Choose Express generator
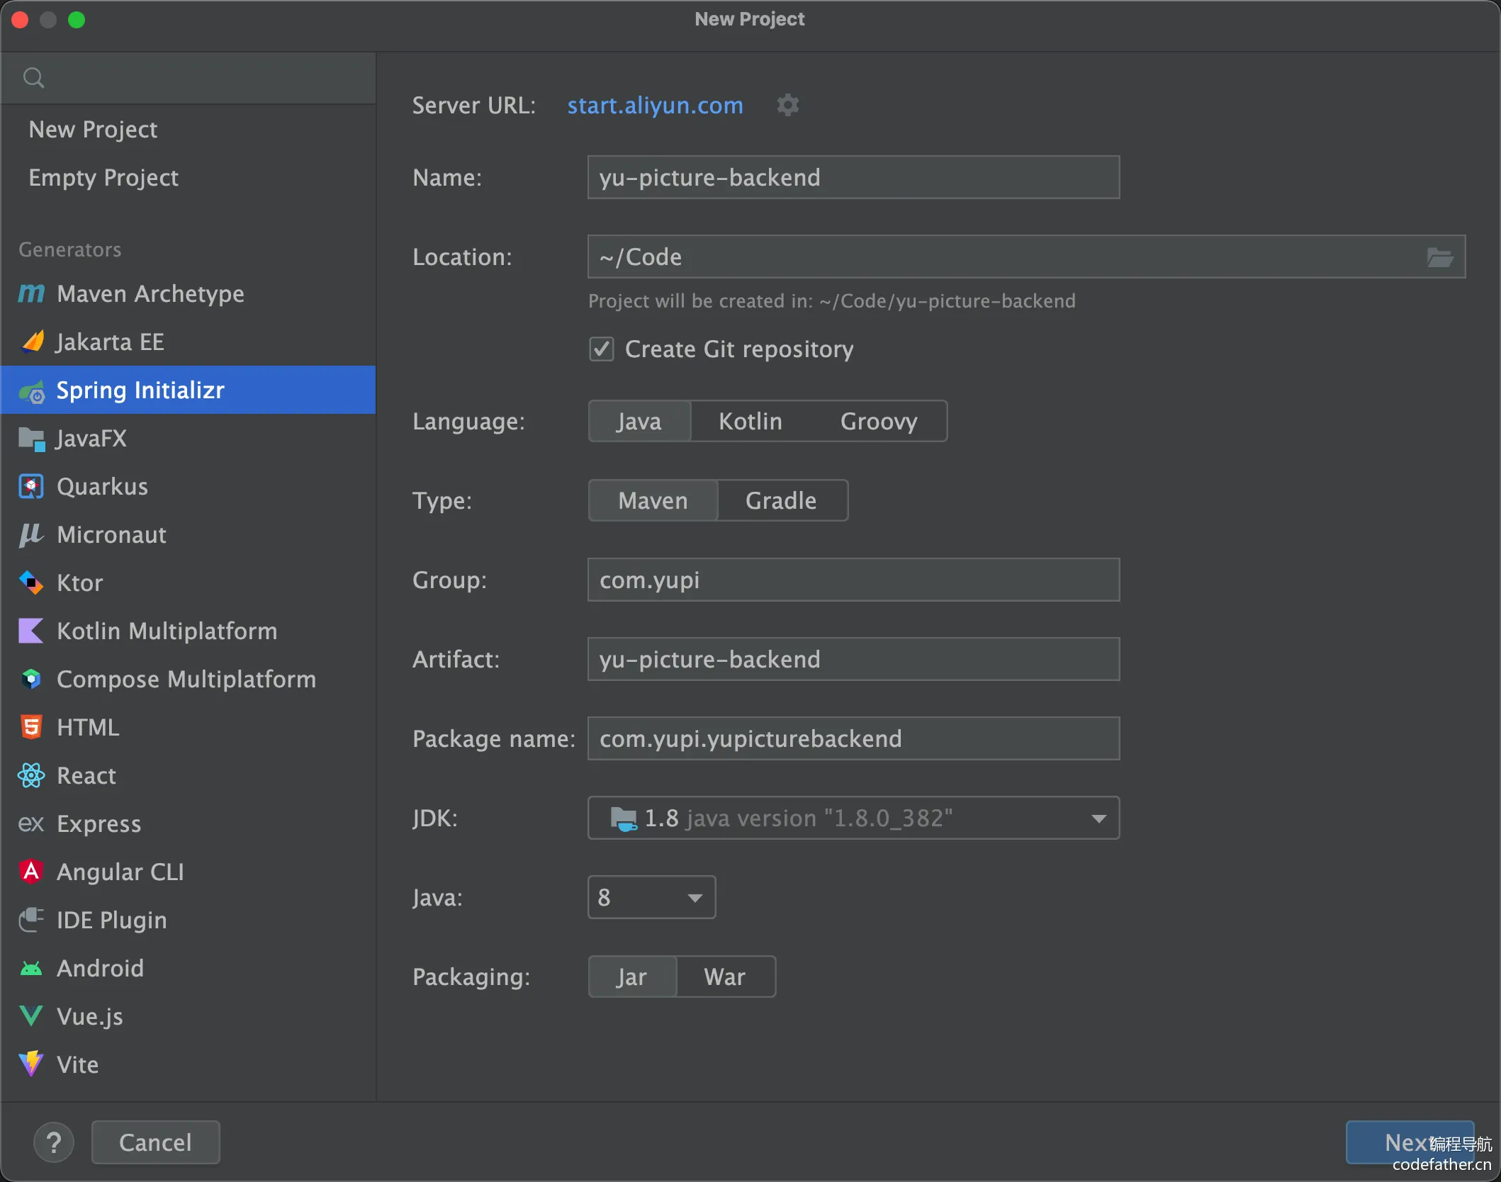Image resolution: width=1501 pixels, height=1182 pixels. coord(189,823)
